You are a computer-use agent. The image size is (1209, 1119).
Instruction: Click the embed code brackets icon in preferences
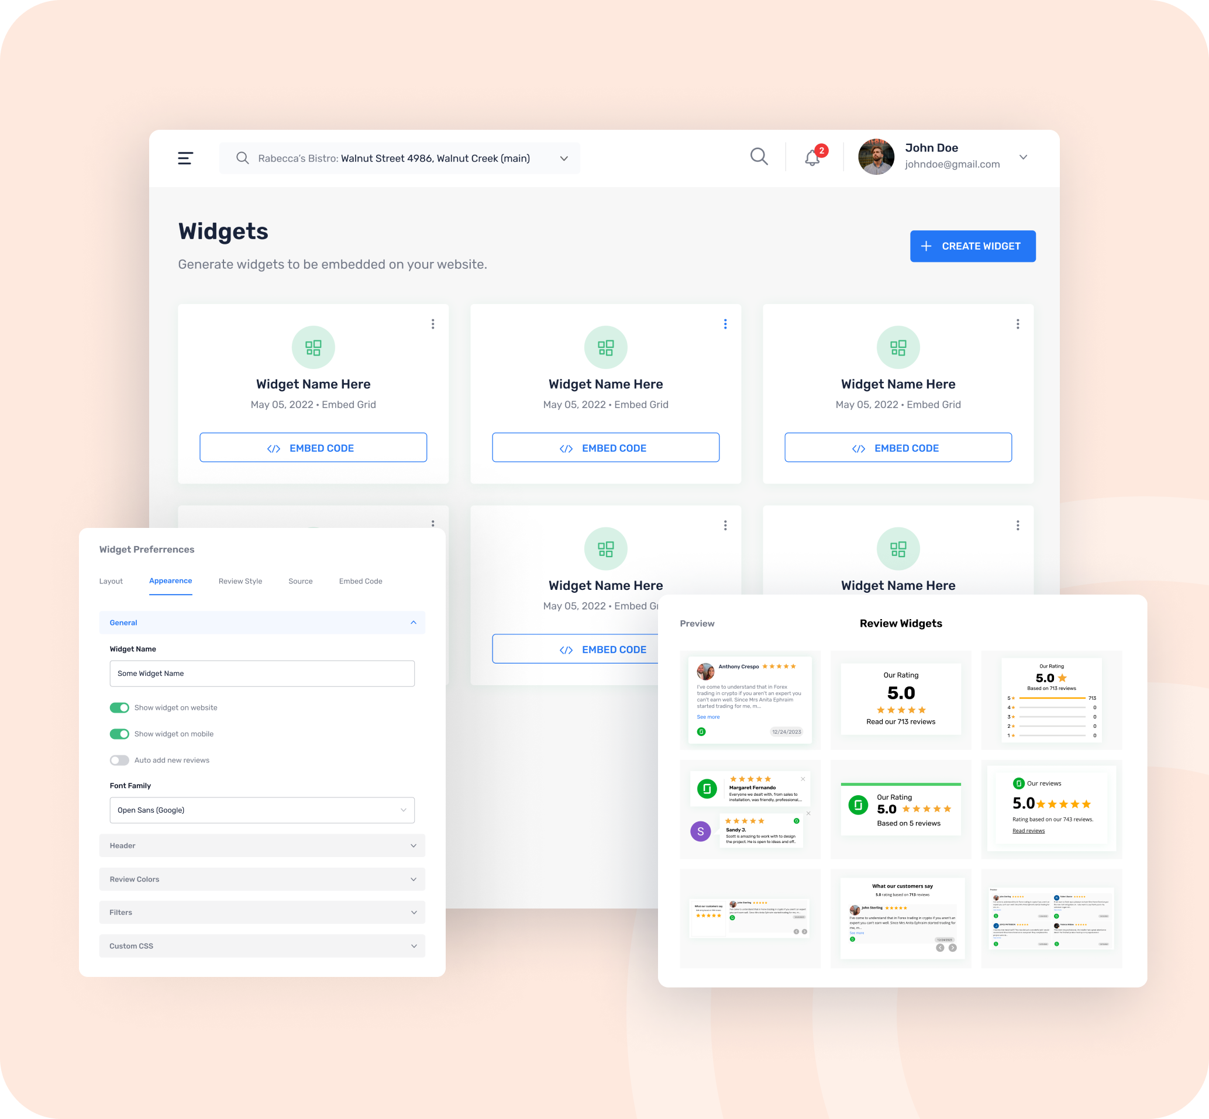pos(360,581)
